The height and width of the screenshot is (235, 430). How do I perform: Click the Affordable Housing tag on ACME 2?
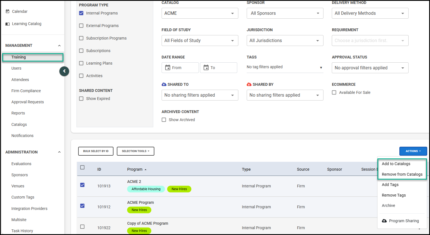pos(146,189)
